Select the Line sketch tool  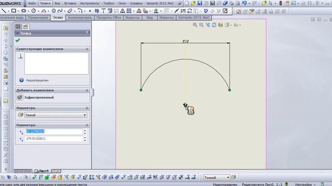coord(4,11)
